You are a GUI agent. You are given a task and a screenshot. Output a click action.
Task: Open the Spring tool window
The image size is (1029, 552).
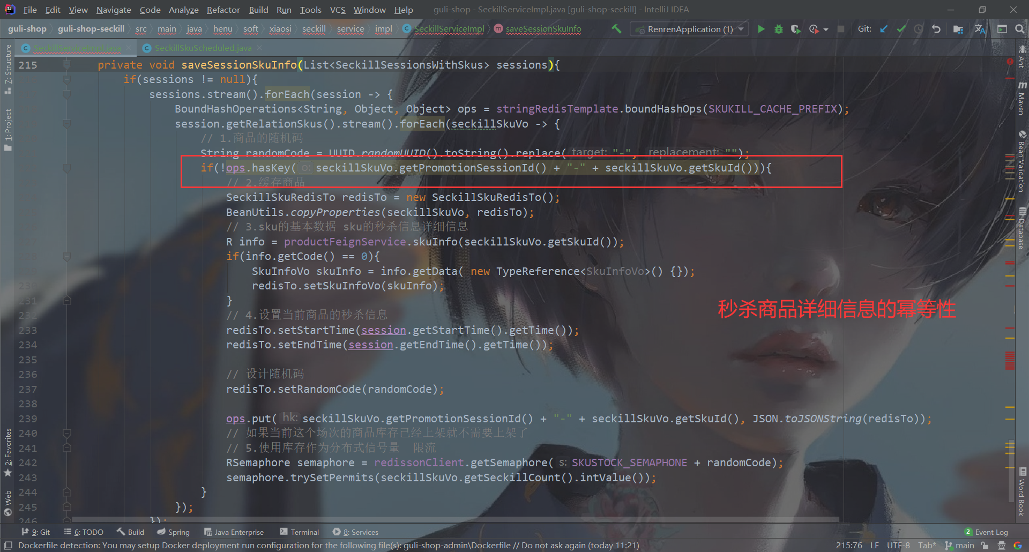(174, 532)
